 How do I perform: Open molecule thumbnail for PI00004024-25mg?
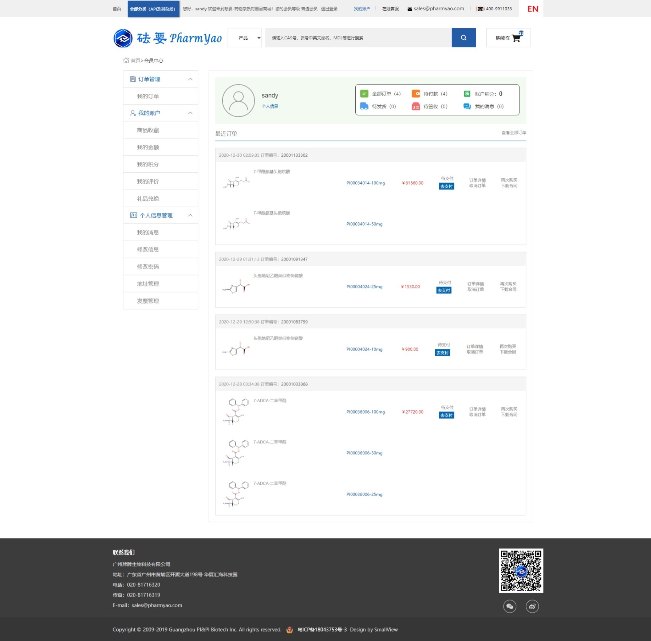pos(236,286)
